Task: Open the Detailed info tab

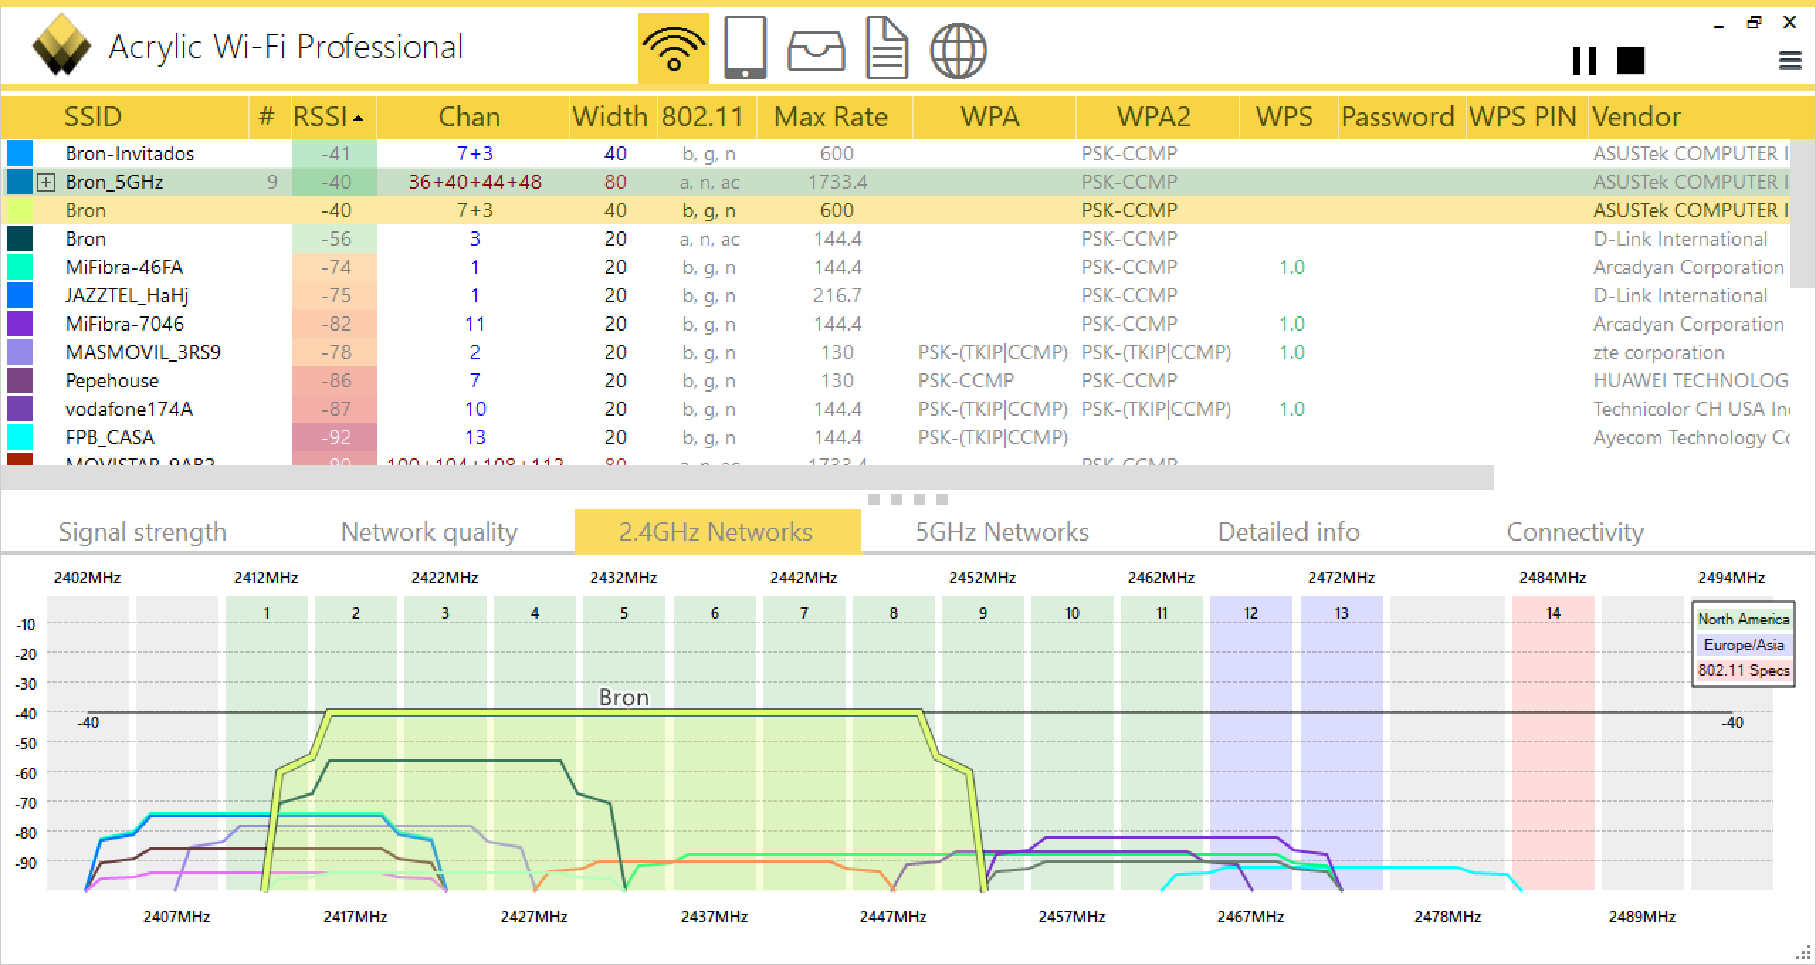Action: [x=1288, y=532]
